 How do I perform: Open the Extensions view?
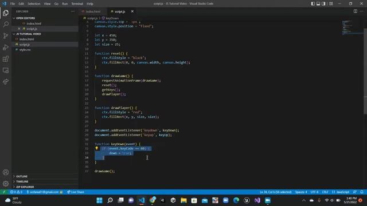[x=6, y=59]
